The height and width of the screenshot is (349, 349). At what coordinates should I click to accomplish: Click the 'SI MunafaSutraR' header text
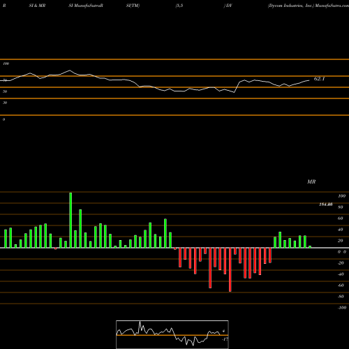coord(86,6)
